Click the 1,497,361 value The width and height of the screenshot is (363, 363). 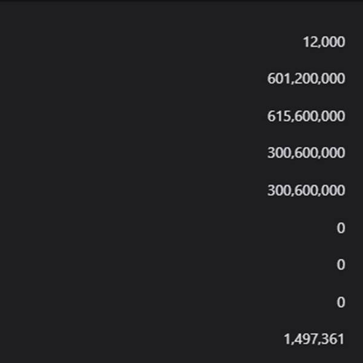[314, 339]
